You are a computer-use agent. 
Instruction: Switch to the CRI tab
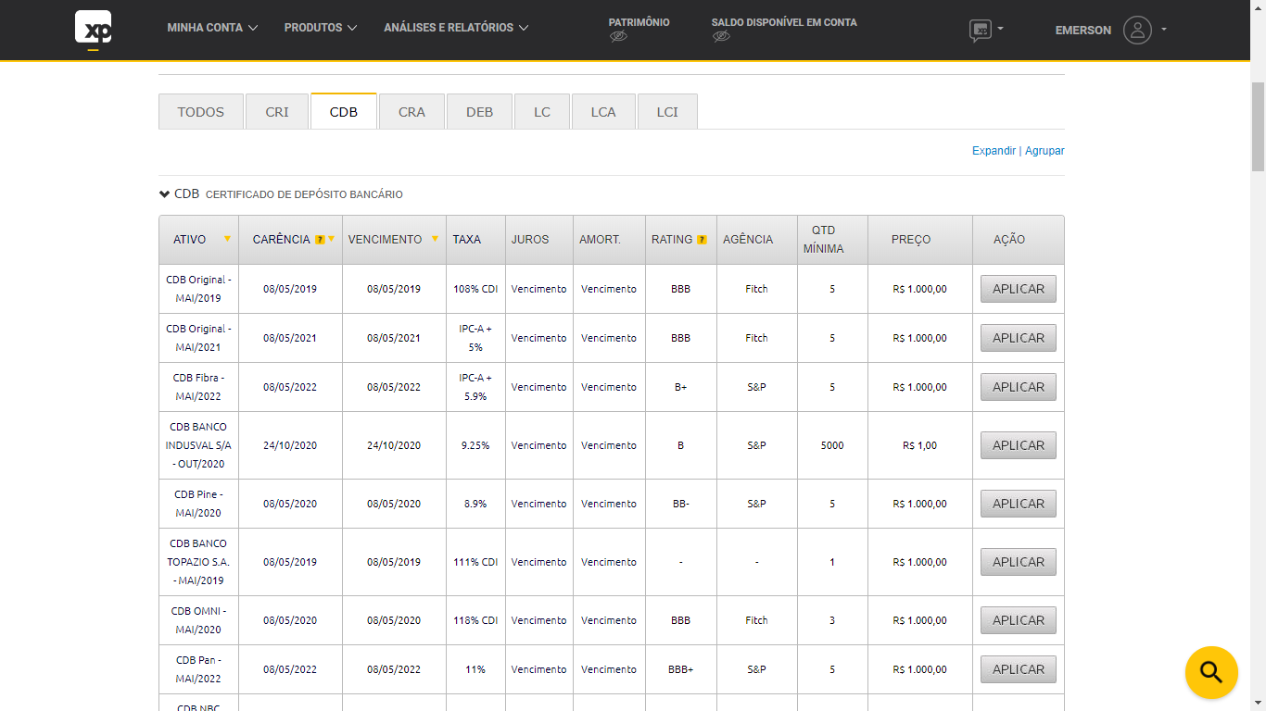277,112
